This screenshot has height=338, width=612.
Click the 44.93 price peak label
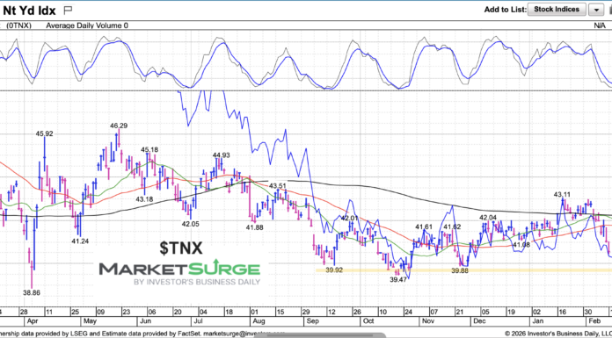point(222,155)
